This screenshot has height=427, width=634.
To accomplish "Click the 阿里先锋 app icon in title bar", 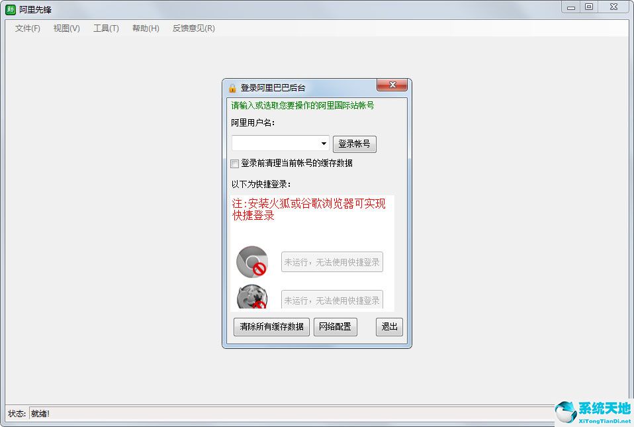I will 11,9.
